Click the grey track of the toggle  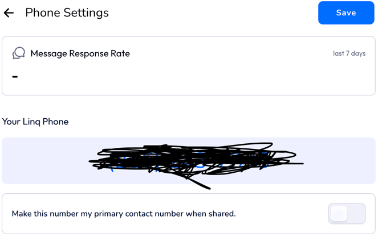[x=357, y=214]
